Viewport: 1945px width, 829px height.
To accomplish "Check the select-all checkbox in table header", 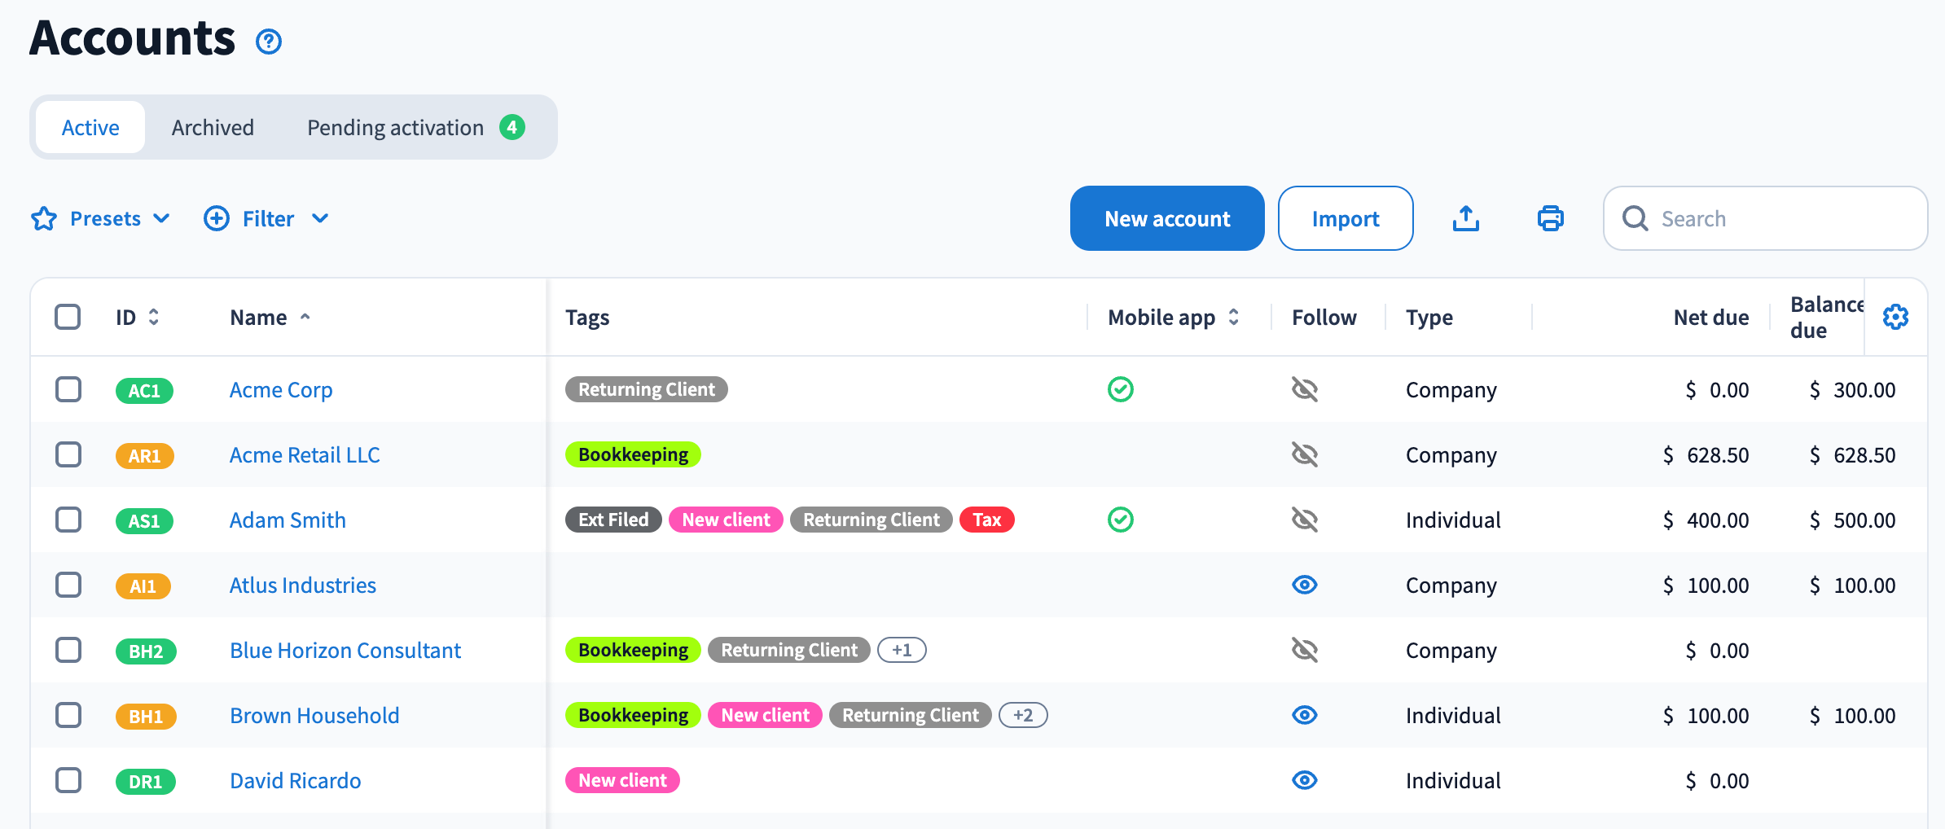I will click(68, 317).
